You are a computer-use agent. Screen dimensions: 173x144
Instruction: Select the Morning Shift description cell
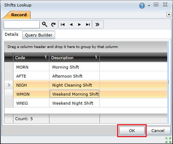pyautogui.click(x=74, y=67)
